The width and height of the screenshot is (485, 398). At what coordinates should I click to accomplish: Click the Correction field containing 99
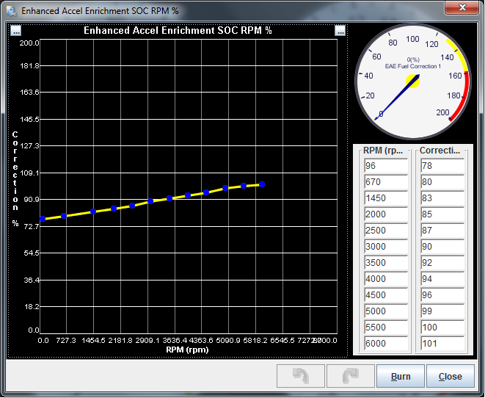(x=442, y=311)
